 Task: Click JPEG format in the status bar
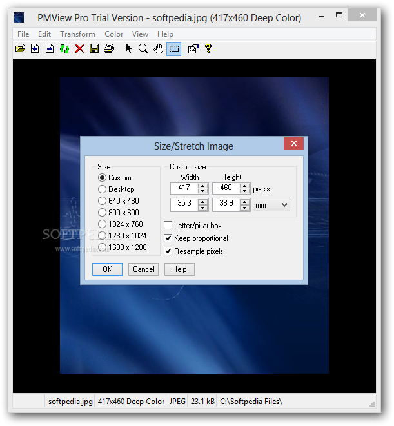(177, 402)
